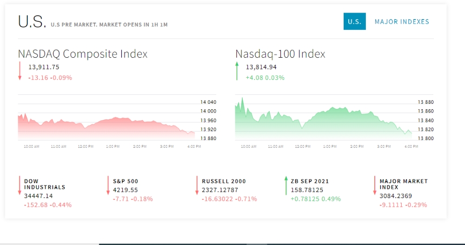Click the Nasdaq-100 green up arrow

237,71
